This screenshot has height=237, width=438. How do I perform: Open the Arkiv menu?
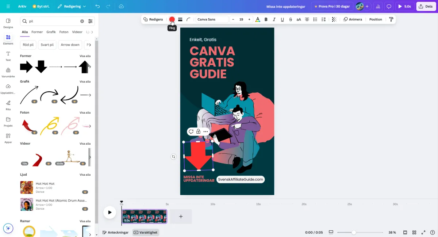pos(22,6)
